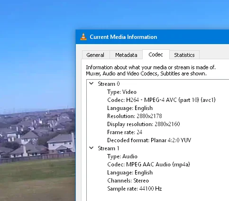
Task: Select the Decoded format Planar 4:2:0 YUV row
Action: tap(149, 140)
